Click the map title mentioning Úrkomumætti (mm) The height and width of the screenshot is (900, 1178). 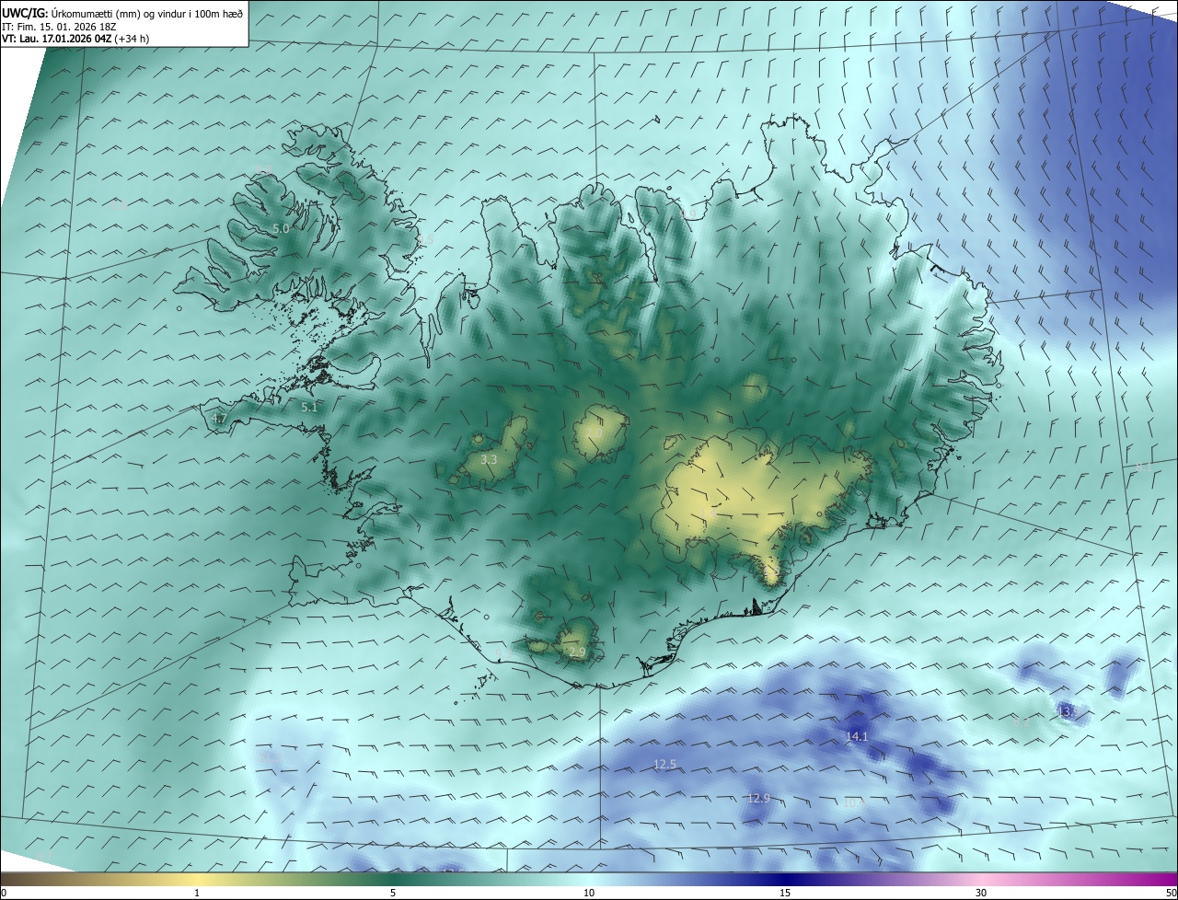[x=123, y=12]
